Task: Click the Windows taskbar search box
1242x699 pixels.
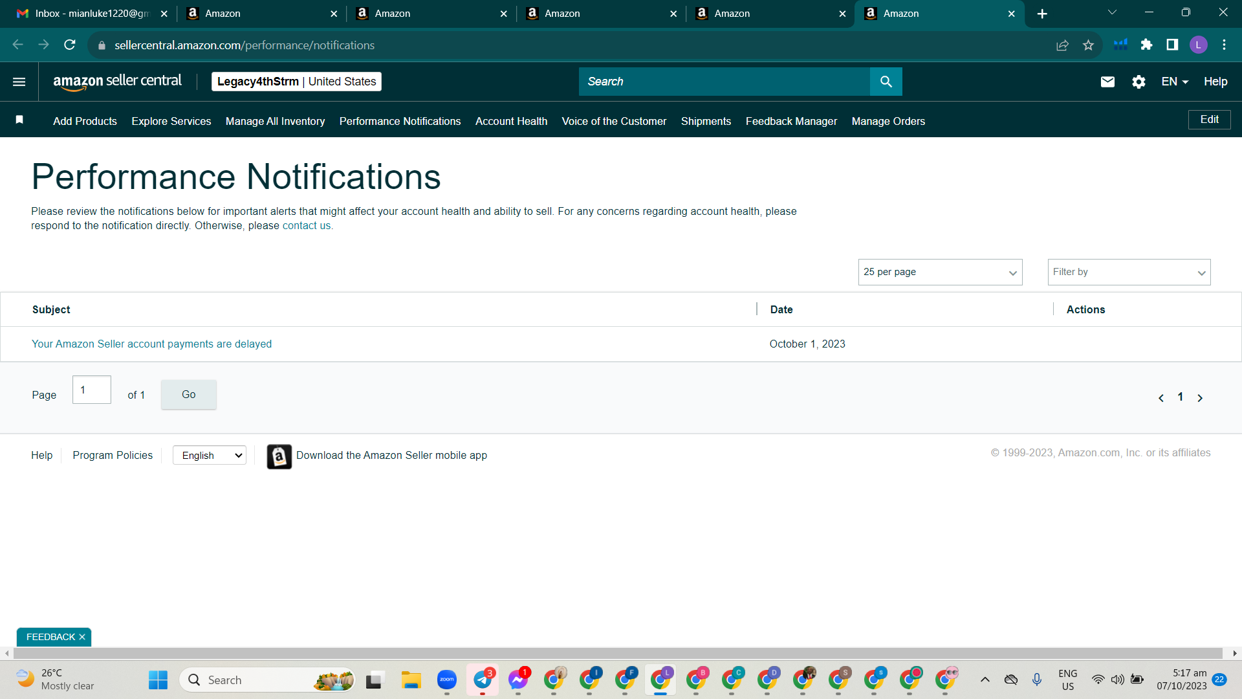Action: pos(268,680)
